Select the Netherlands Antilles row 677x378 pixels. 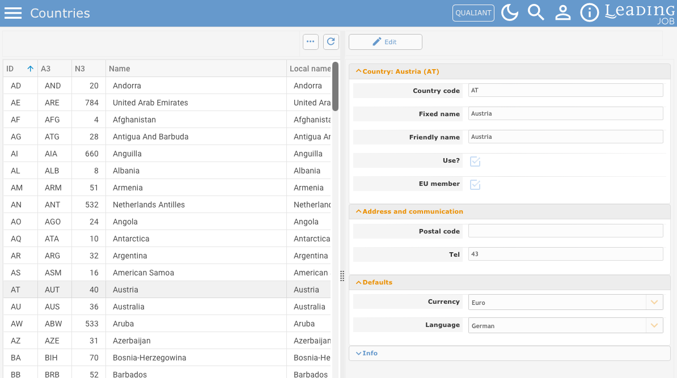pos(167,205)
